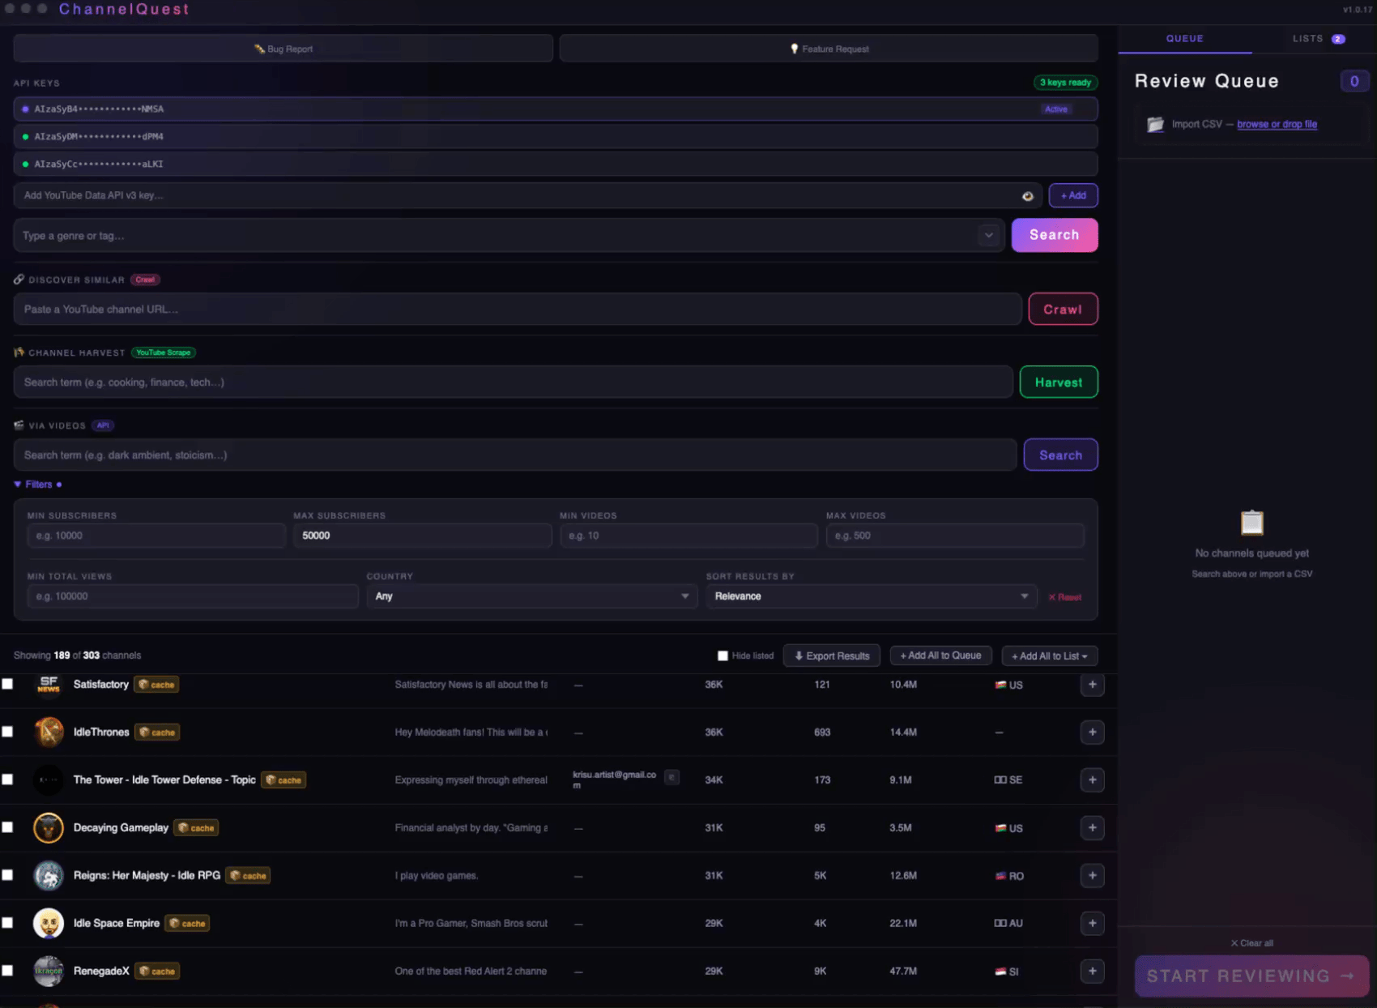The width and height of the screenshot is (1377, 1008).
Task: Click the Via Videos Search button
Action: coord(1060,455)
